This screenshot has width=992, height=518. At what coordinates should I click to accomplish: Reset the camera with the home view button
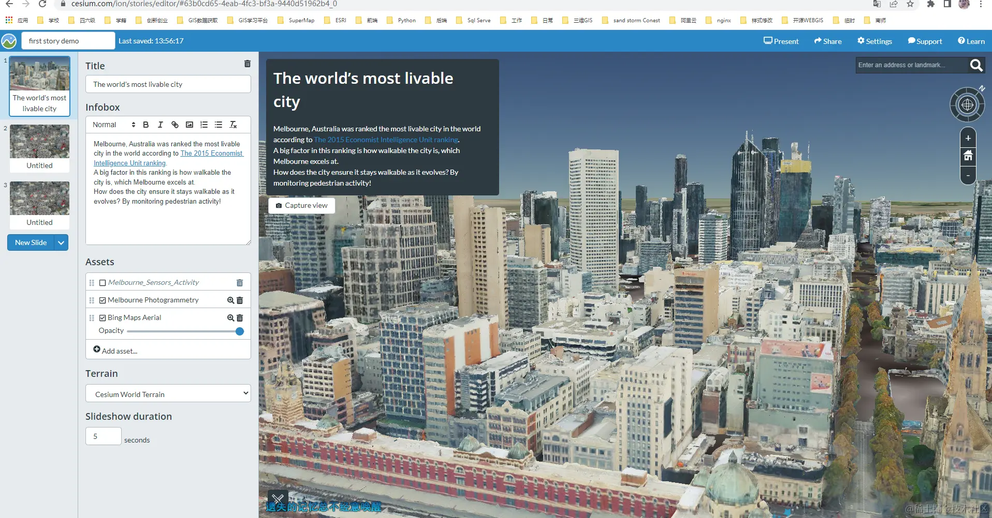point(968,156)
